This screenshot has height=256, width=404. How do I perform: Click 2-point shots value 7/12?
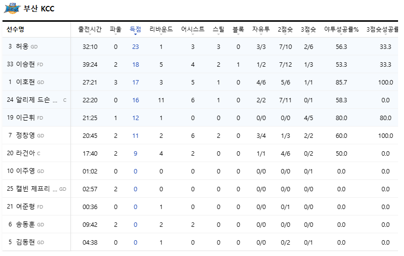(x=285, y=65)
